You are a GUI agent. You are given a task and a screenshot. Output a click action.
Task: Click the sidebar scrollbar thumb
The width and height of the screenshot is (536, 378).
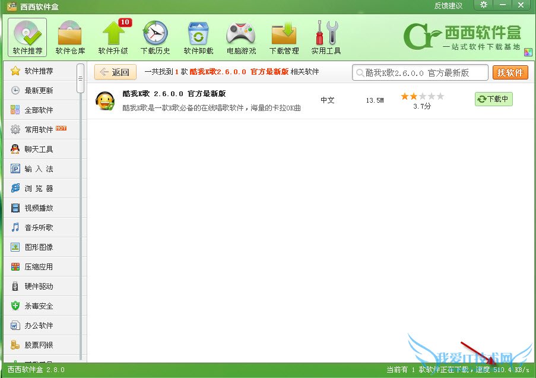(80, 78)
